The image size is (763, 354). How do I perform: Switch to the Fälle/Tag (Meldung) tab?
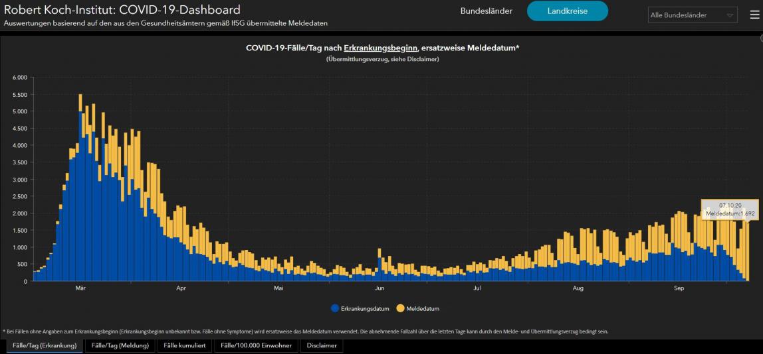coord(121,345)
